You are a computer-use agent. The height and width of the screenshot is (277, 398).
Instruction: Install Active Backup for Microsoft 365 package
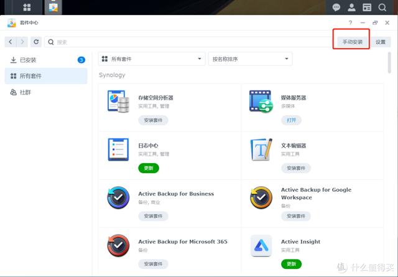pos(153,264)
